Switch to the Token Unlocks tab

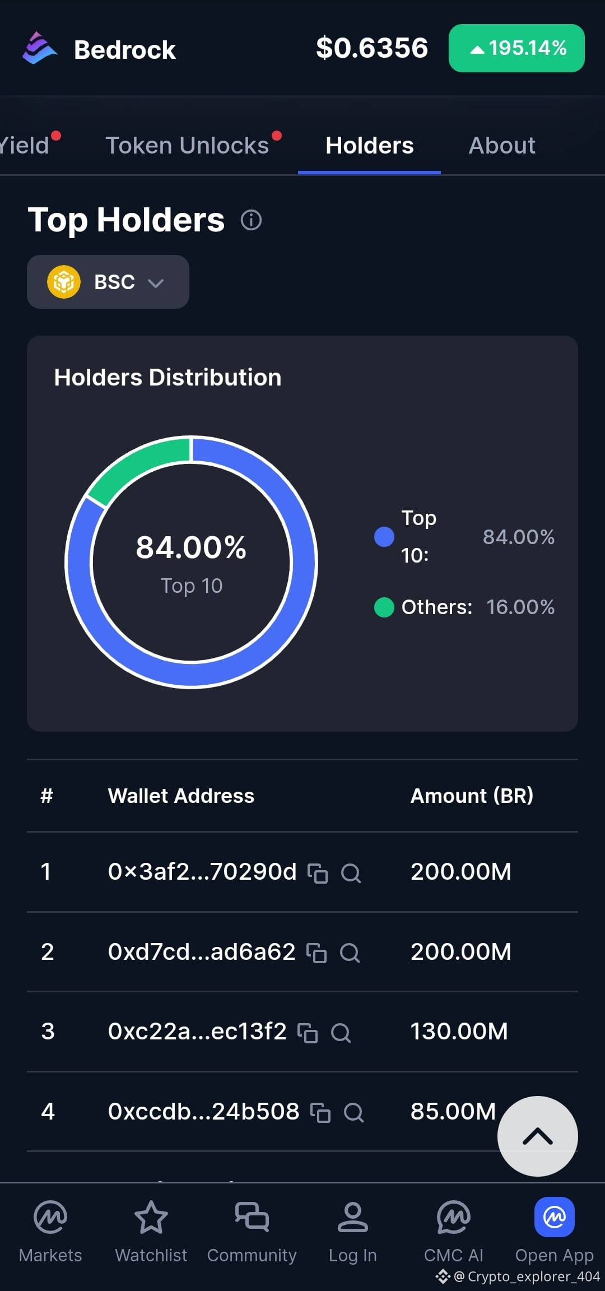point(187,146)
